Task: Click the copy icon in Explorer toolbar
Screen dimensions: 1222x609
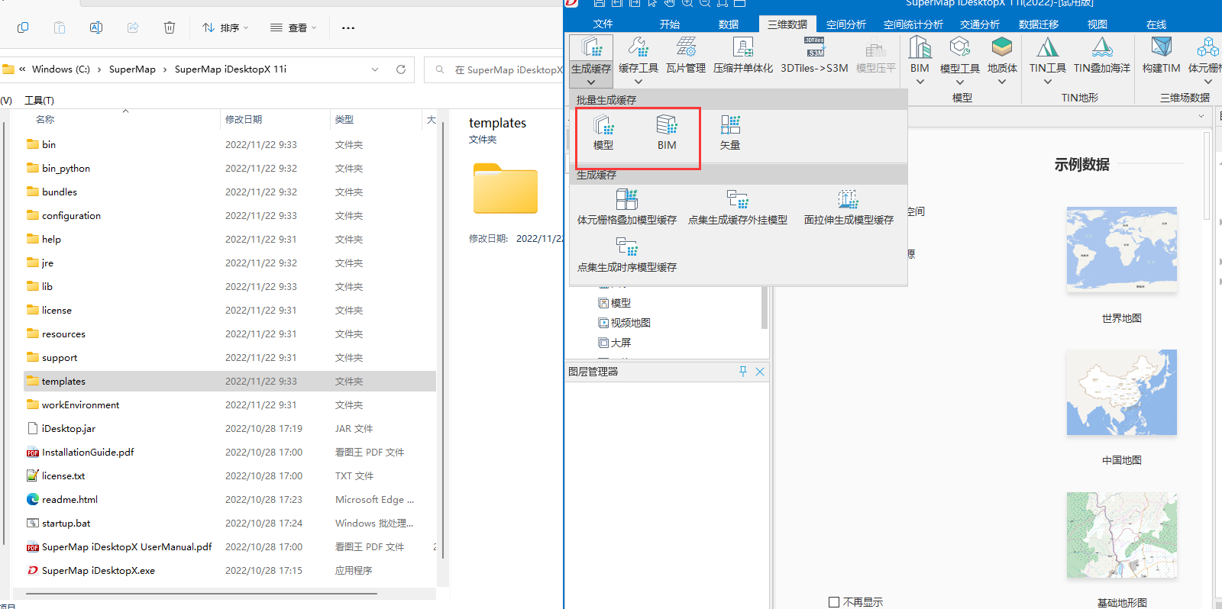Action: 23,27
